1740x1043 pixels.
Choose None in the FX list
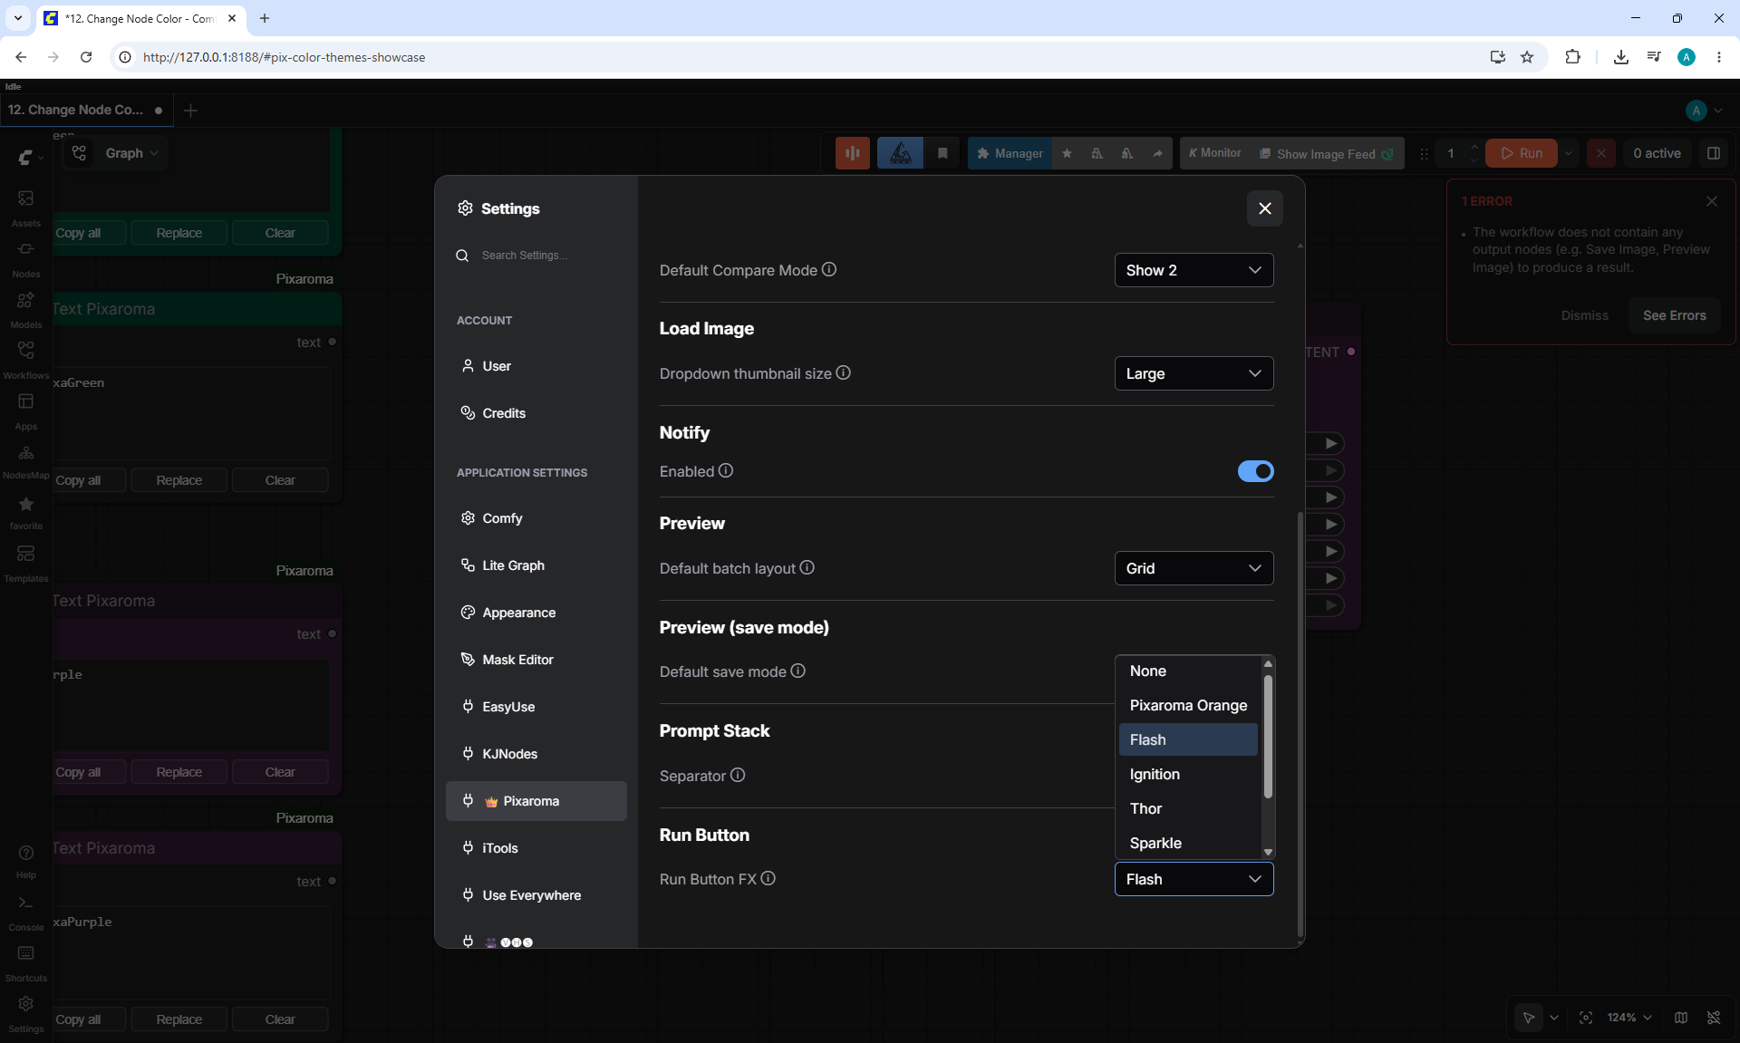tap(1188, 671)
